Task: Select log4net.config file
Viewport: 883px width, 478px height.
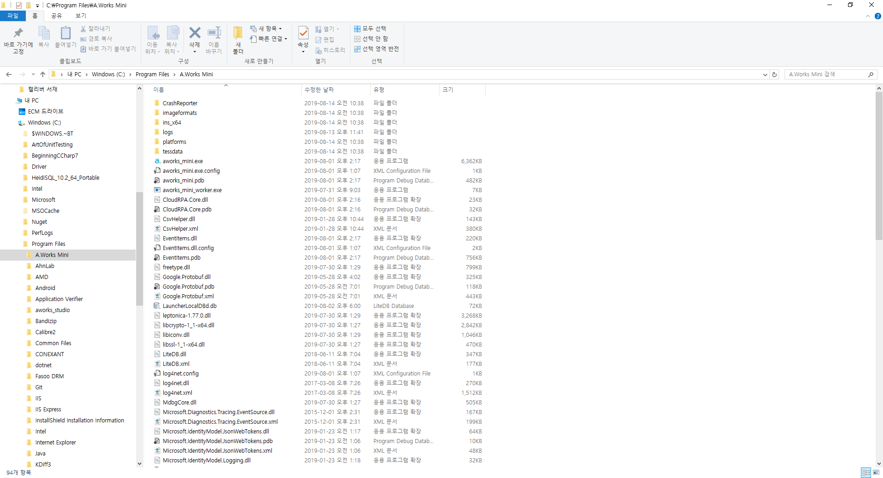Action: (x=180, y=373)
